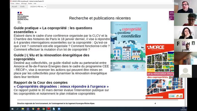Click the heading "Recherche et publications récentes"
Viewport: 197px width, 111px height.
100,18
